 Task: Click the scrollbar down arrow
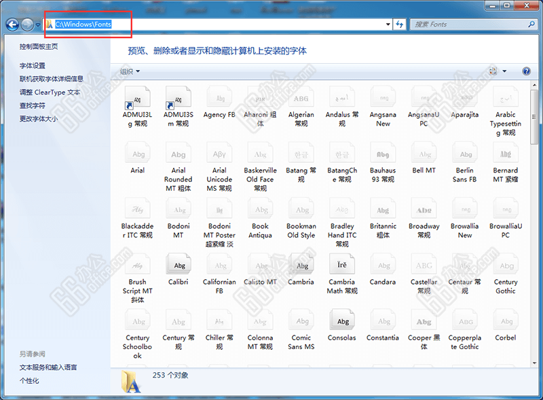(534, 363)
